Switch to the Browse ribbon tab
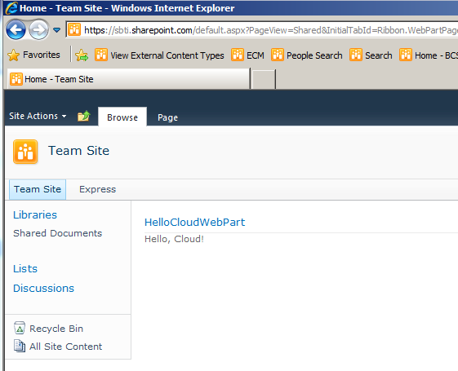 coord(122,117)
